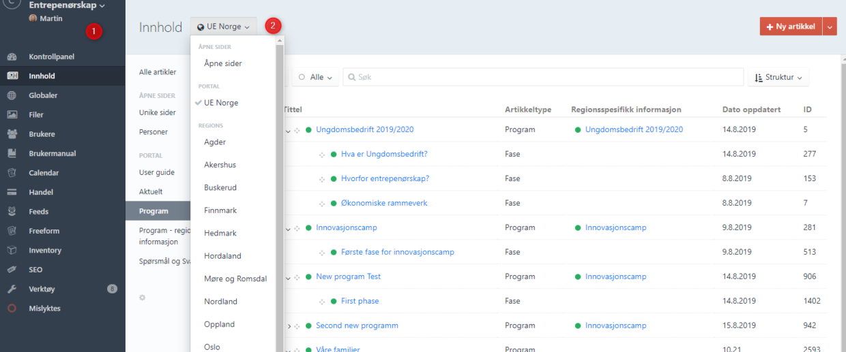Click the Kontrollpanel gauge icon in sidebar

12,57
